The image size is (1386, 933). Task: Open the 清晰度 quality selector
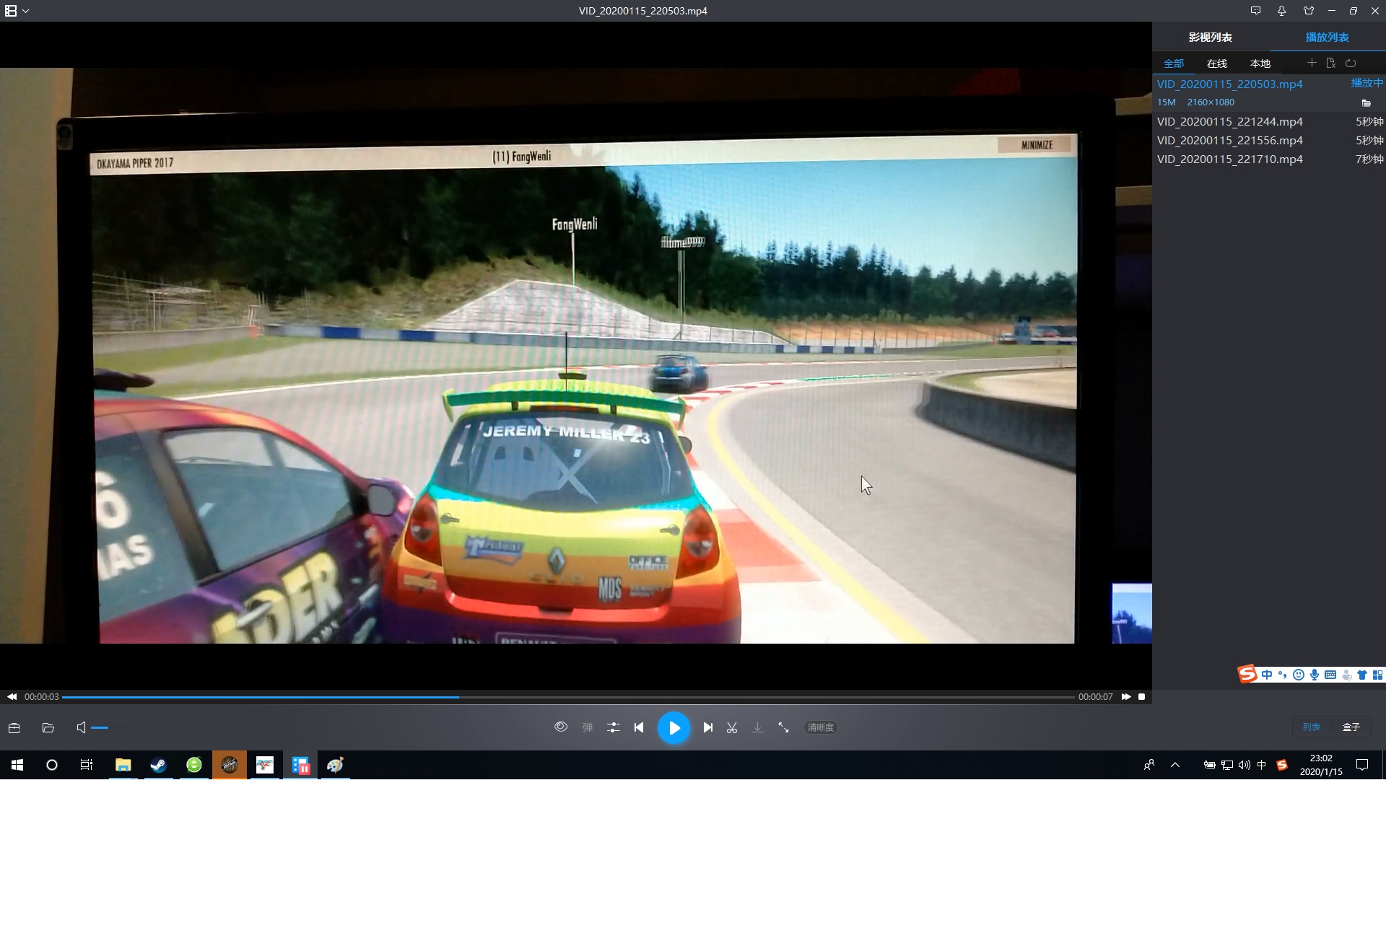coord(821,727)
